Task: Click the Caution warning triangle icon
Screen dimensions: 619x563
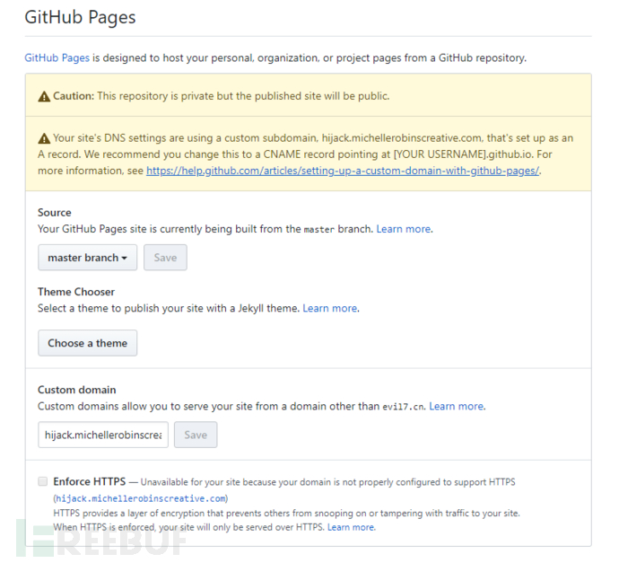Action: coord(44,96)
